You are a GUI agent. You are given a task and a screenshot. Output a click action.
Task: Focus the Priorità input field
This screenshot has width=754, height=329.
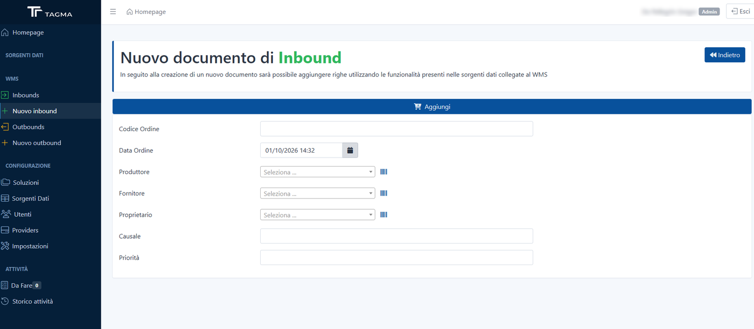click(396, 258)
